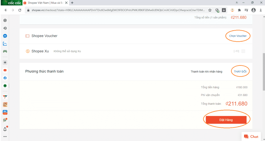Click the Shopee Xu label
Viewport: 265px width, 141px height.
click(x=40, y=51)
